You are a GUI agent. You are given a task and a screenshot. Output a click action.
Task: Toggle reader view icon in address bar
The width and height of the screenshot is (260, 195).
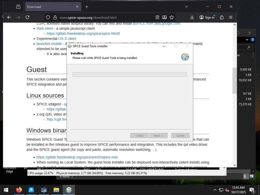pyautogui.click(x=157, y=18)
